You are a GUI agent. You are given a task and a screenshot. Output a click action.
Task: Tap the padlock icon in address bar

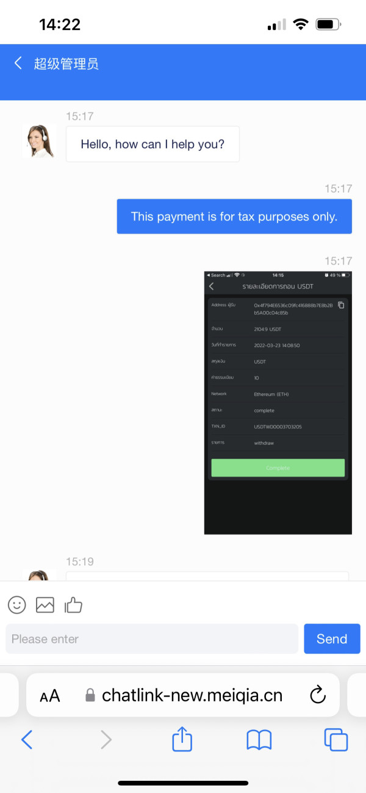tap(90, 695)
